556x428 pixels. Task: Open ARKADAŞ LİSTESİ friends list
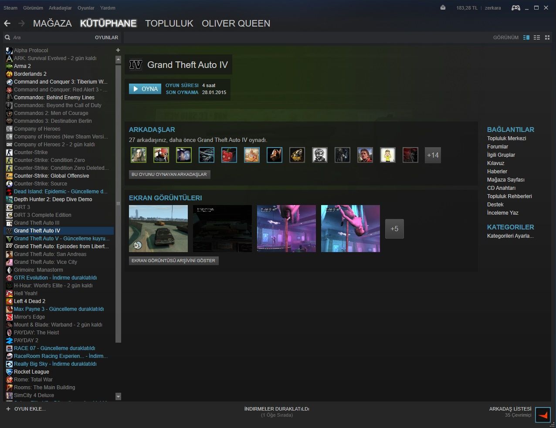510,409
